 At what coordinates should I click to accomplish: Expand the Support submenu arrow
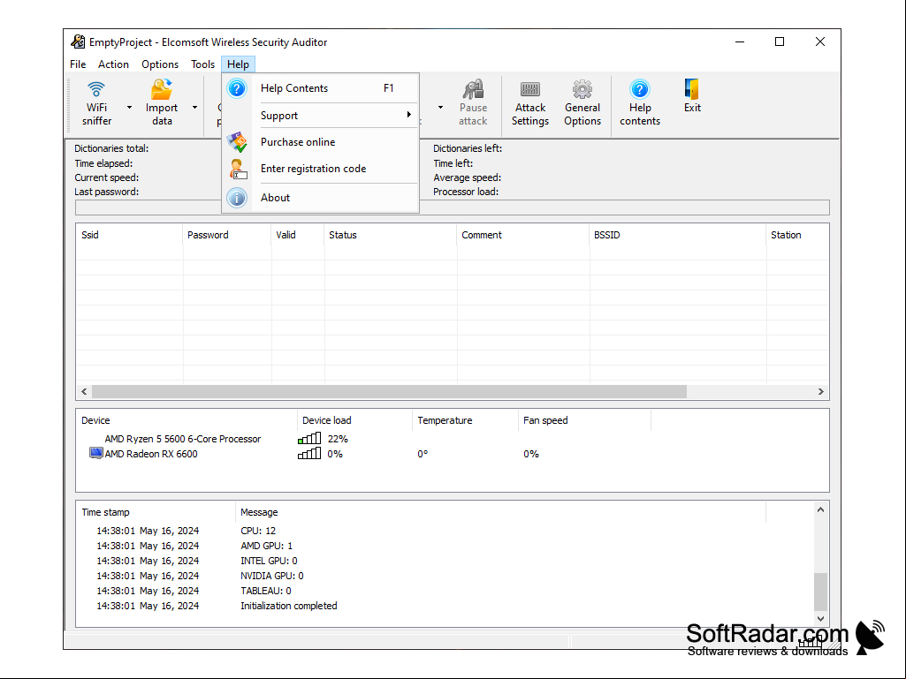408,115
